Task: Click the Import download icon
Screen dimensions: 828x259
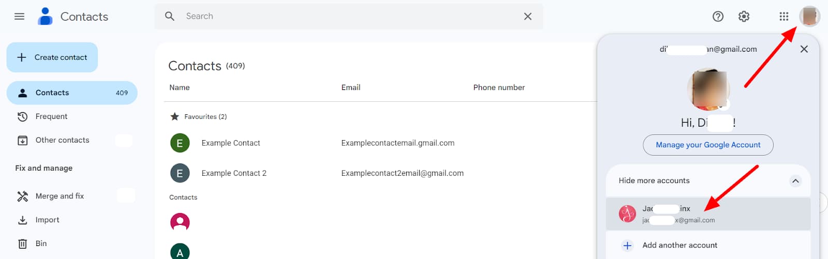Action: 22,220
